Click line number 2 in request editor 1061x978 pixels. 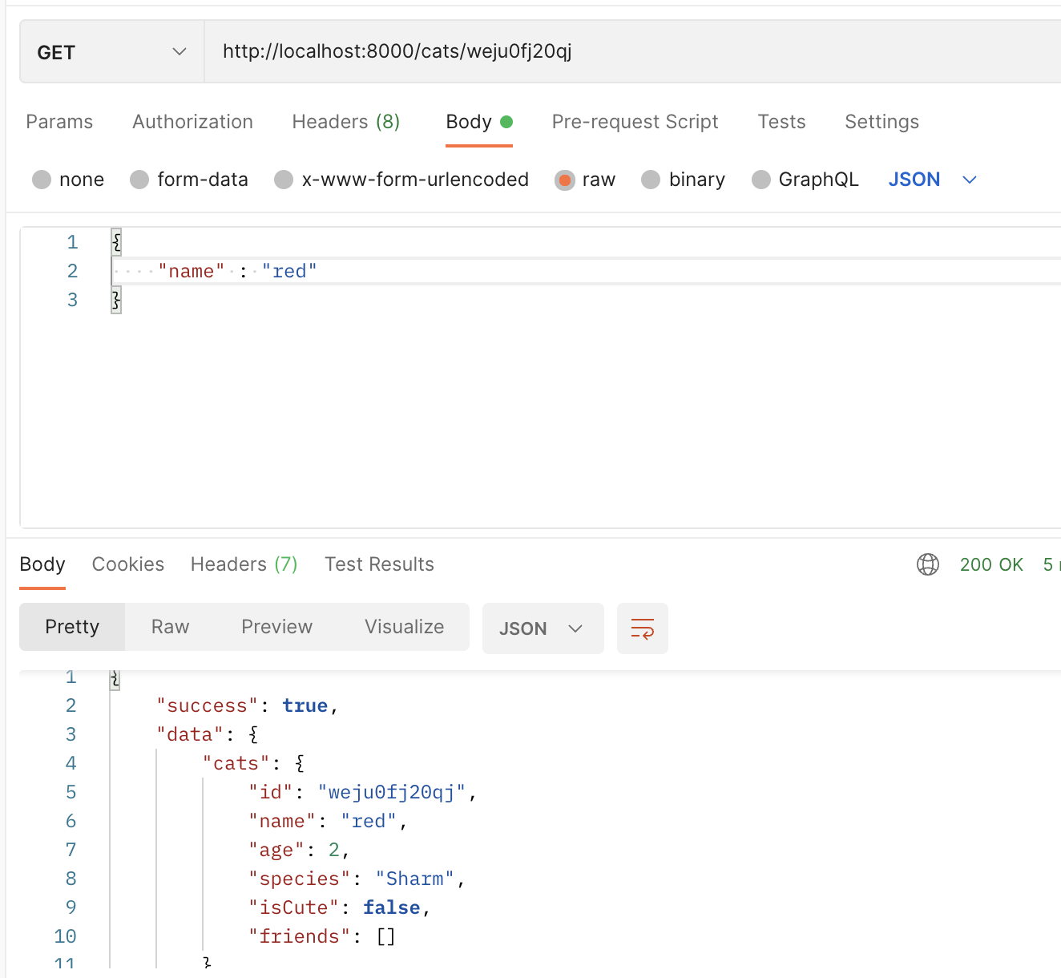(x=72, y=271)
